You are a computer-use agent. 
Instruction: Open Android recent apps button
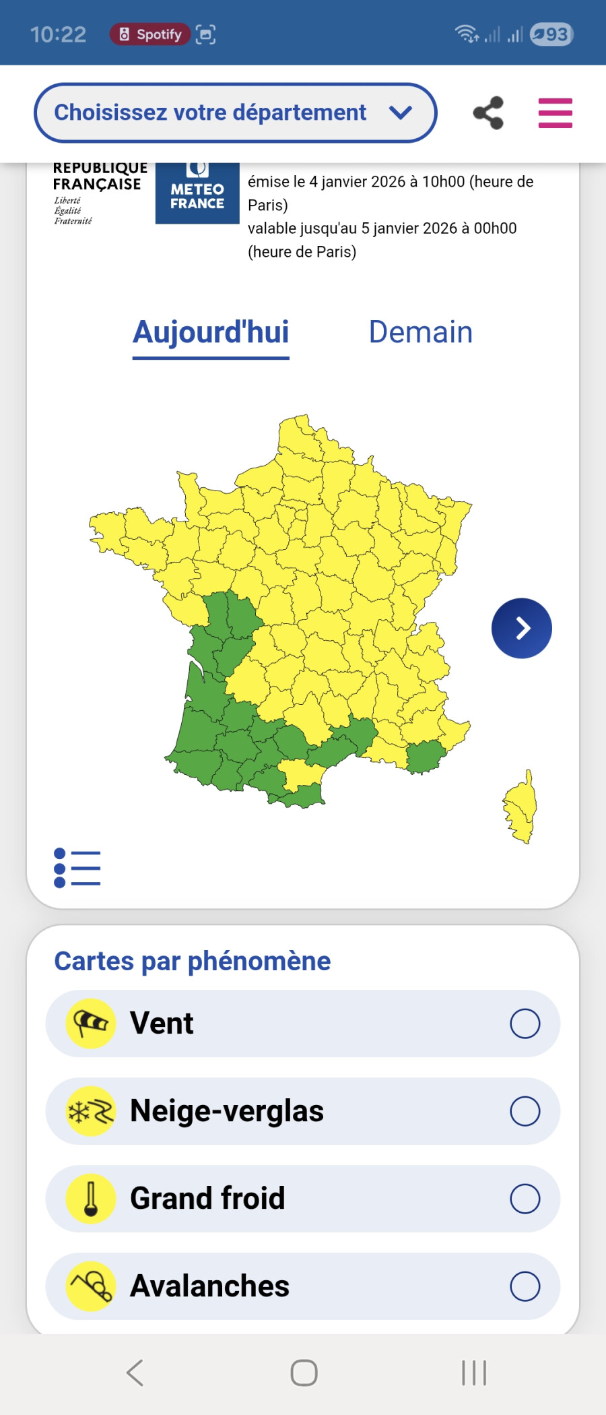pyautogui.click(x=474, y=1373)
